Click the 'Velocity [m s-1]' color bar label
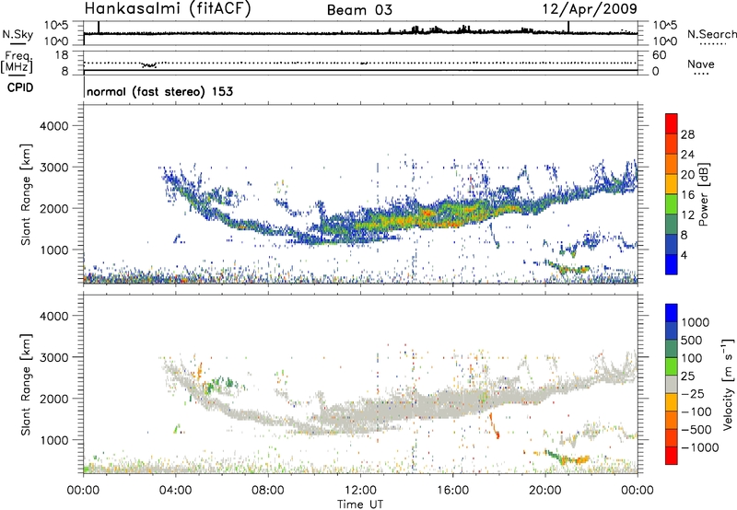Screen dimensions: 737x510 click(x=728, y=384)
